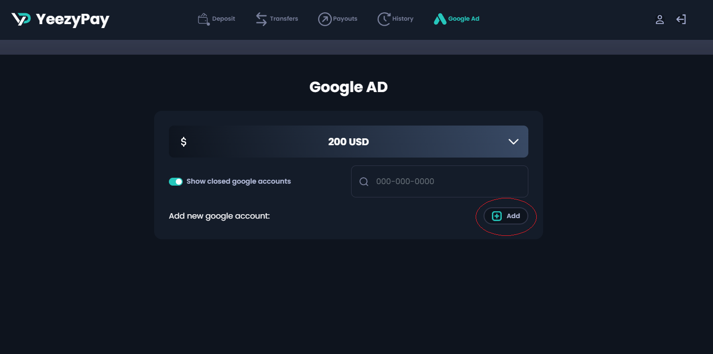This screenshot has width=713, height=354.
Task: Toggle Show closed google accounts switch
Action: [x=176, y=182]
